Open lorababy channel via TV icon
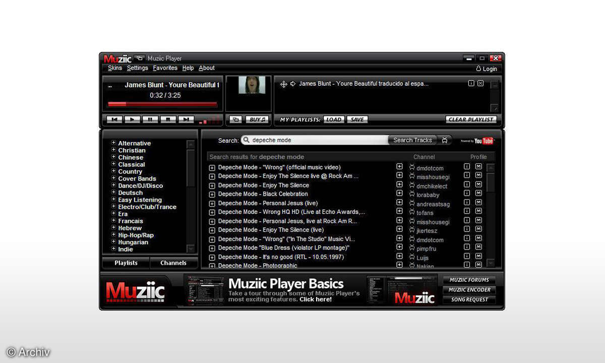Image resolution: width=605 pixels, height=363 pixels. coord(412,194)
